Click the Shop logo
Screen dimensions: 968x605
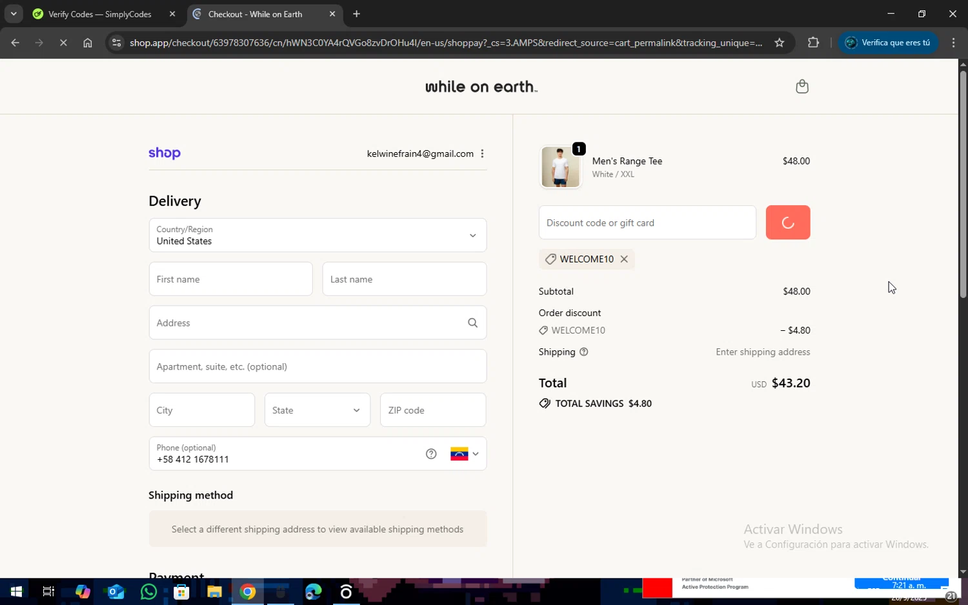click(165, 154)
